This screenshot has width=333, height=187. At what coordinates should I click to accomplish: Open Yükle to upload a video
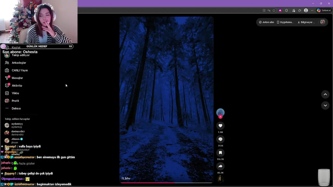(x=15, y=93)
